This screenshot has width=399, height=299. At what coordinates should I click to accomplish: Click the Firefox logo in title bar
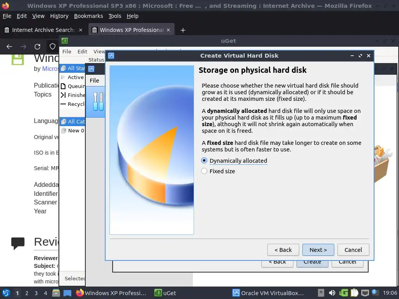pos(5,5)
